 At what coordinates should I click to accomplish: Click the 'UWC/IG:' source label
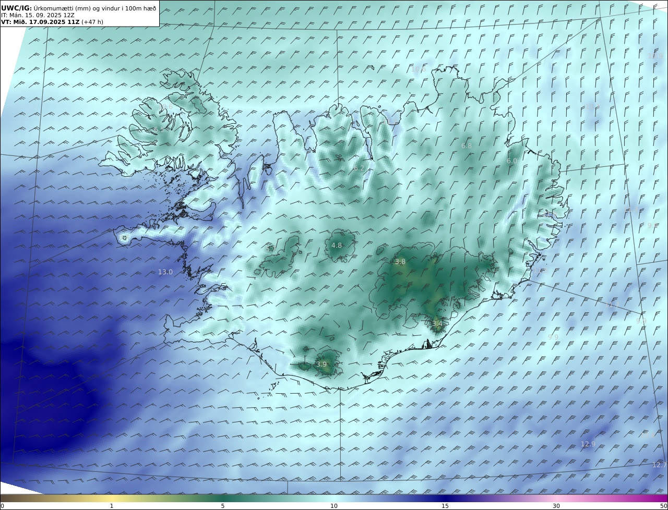pyautogui.click(x=17, y=8)
